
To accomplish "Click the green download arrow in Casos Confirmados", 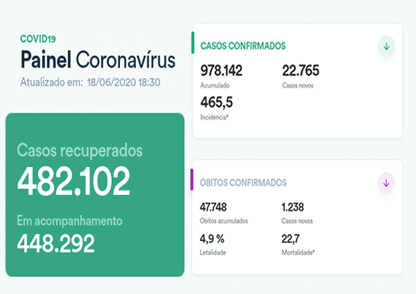I will 387,46.
